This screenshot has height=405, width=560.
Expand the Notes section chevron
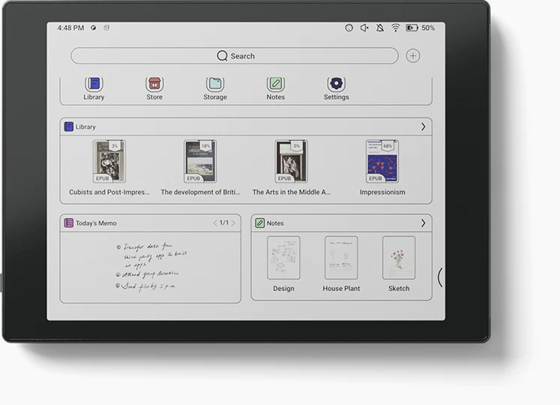[x=424, y=223]
